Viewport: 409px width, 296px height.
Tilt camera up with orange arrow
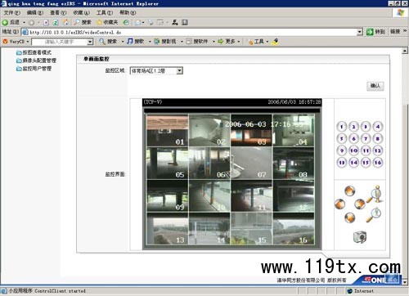click(x=349, y=191)
